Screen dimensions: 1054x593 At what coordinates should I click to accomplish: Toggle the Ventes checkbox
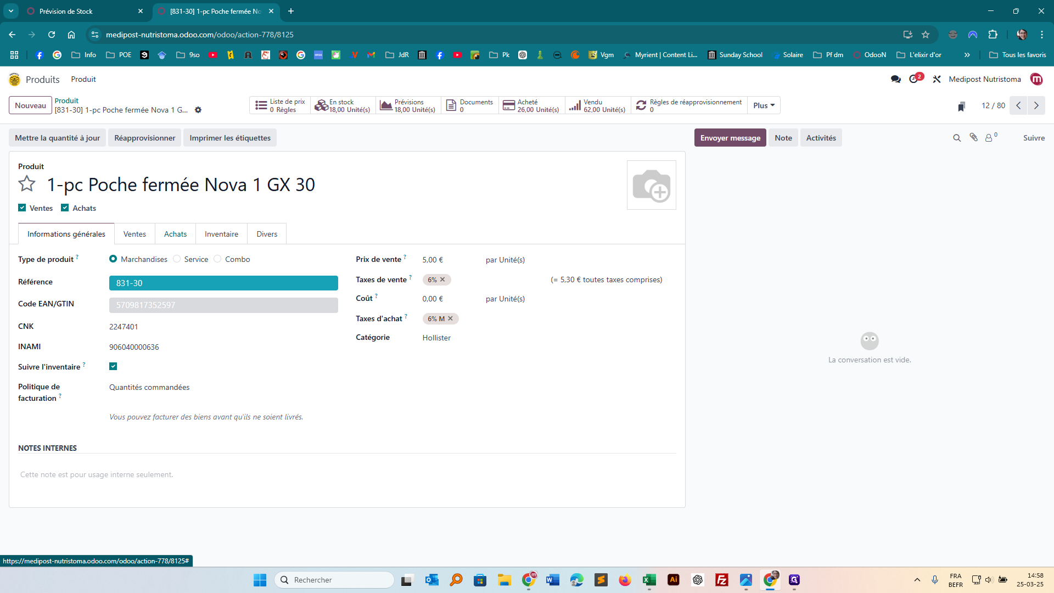22,208
